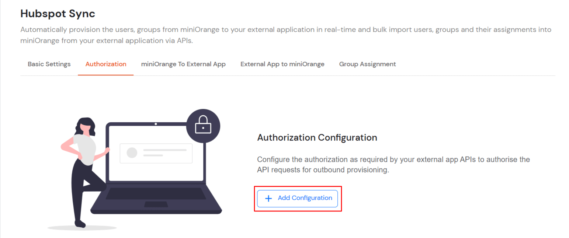
Task: Click the Hubspot Sync page heading
Action: click(x=58, y=14)
